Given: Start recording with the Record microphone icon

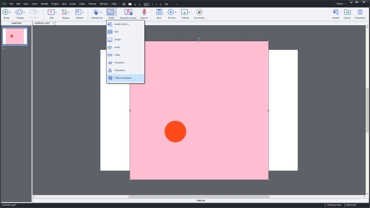Looking at the screenshot, I should pyautogui.click(x=144, y=12).
